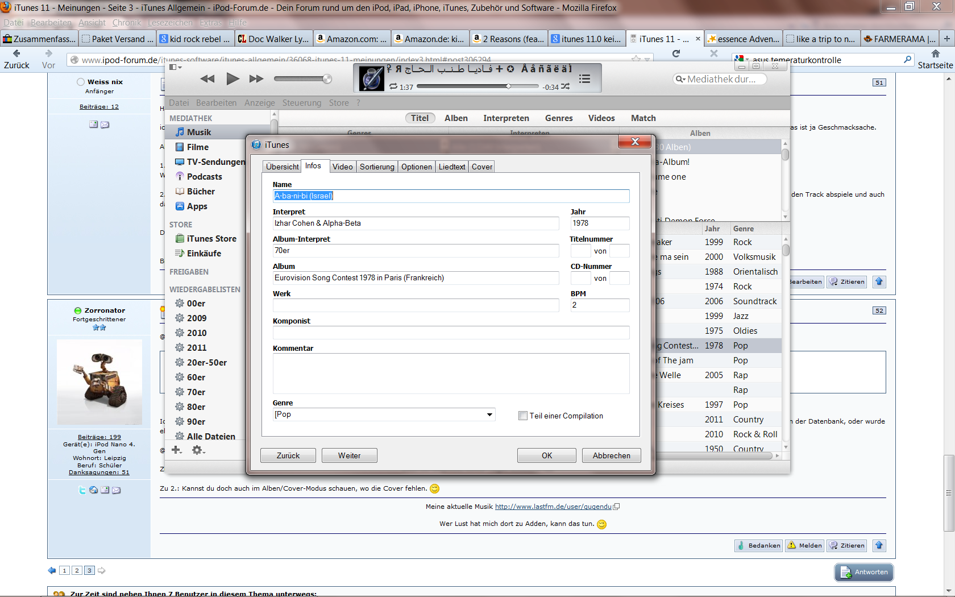Click Zorronator's homepage house icon
The image size is (955, 597).
click(x=94, y=490)
